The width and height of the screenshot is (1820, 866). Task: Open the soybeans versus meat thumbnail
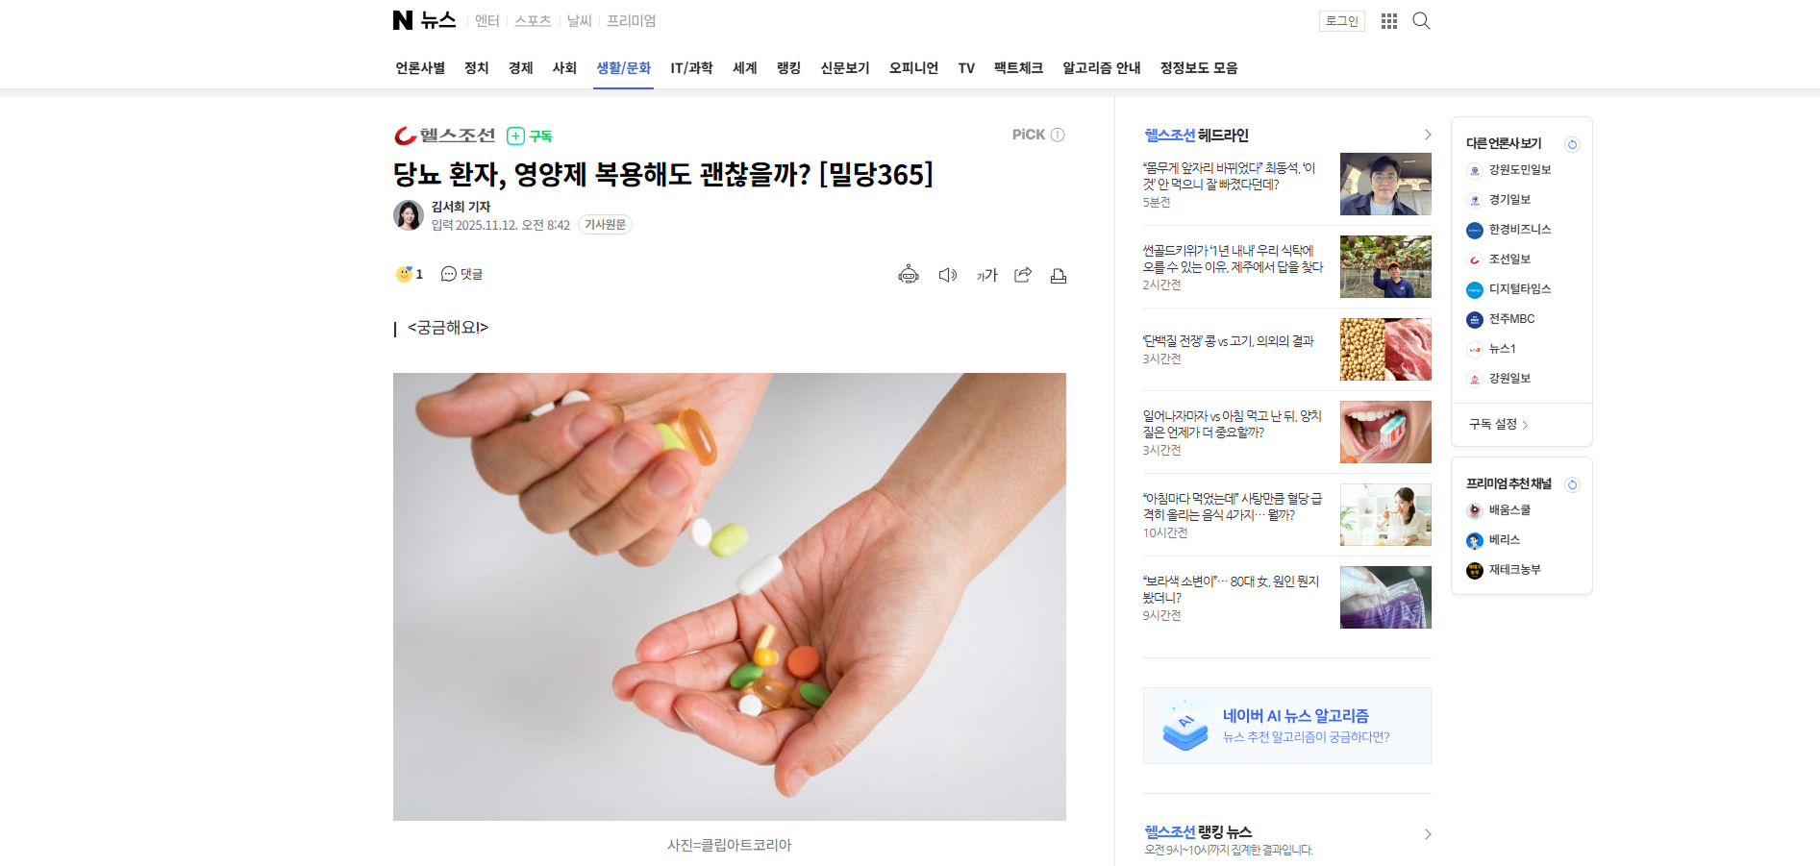coord(1385,350)
